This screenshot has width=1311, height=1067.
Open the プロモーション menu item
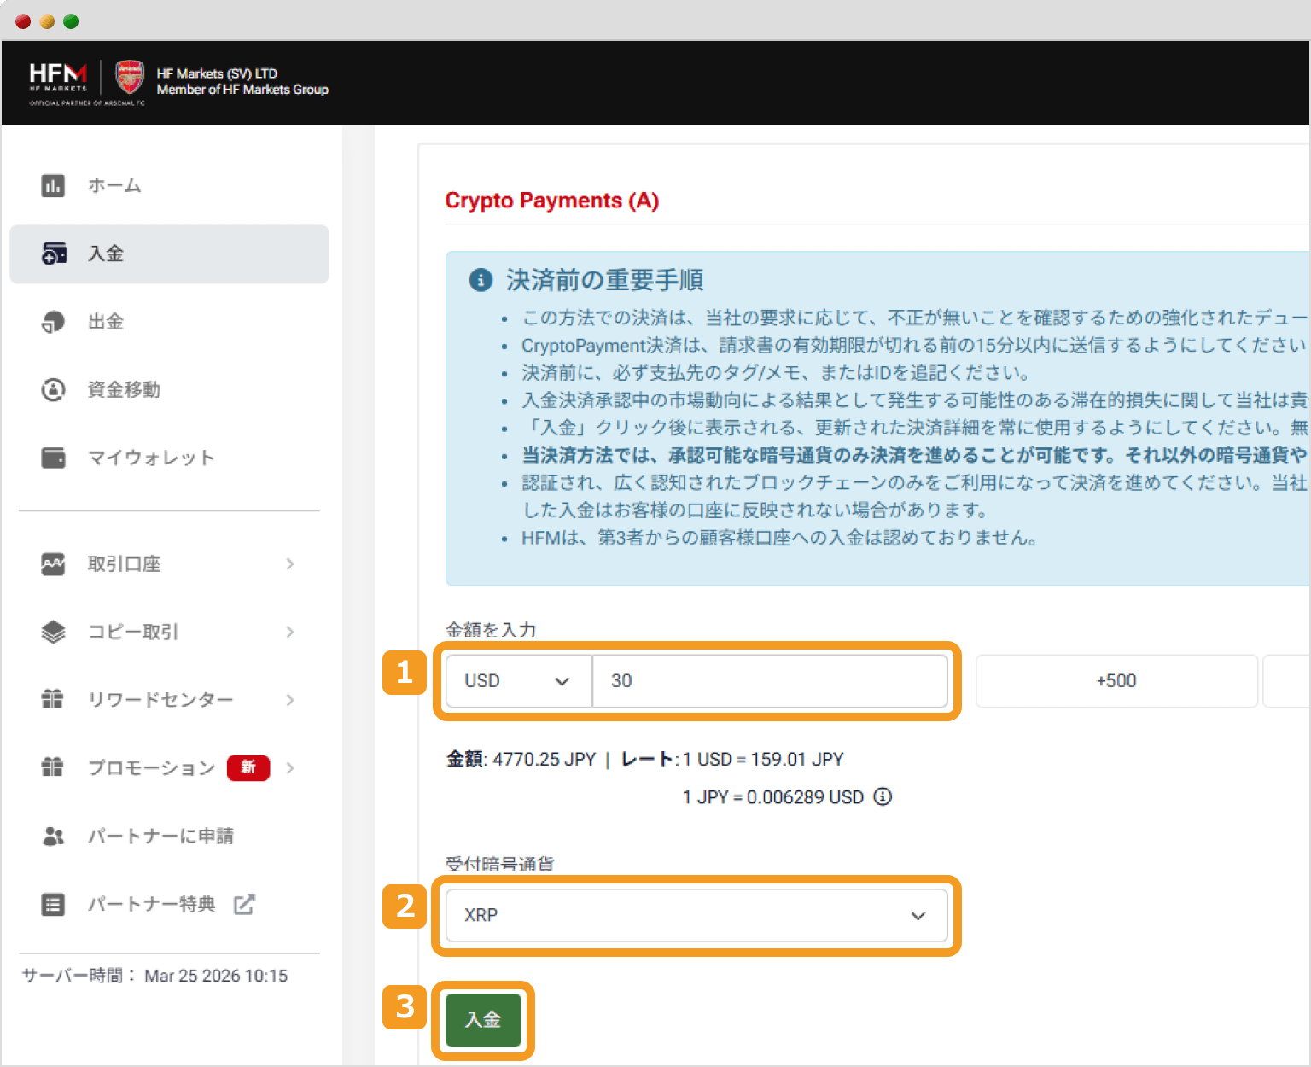click(x=152, y=768)
